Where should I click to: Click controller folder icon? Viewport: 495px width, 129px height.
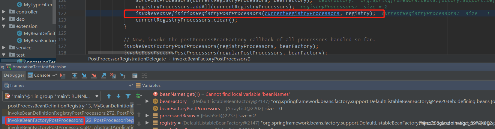click(x=12, y=12)
